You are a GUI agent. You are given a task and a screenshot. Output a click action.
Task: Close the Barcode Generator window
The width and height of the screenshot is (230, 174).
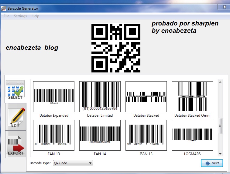(225, 7)
